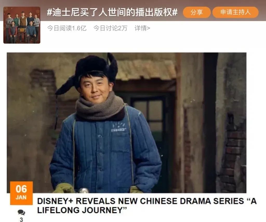Click the 06 JAN orange date badge
This screenshot has width=266, height=222.
point(21,193)
